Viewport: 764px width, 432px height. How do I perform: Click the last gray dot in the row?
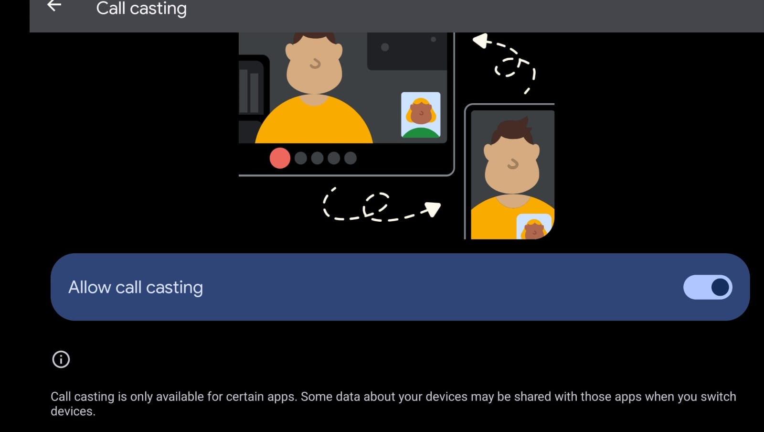click(350, 158)
